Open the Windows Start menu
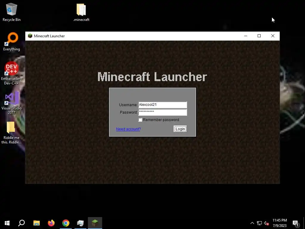Screen dimensions: 305x229 coord(7,223)
